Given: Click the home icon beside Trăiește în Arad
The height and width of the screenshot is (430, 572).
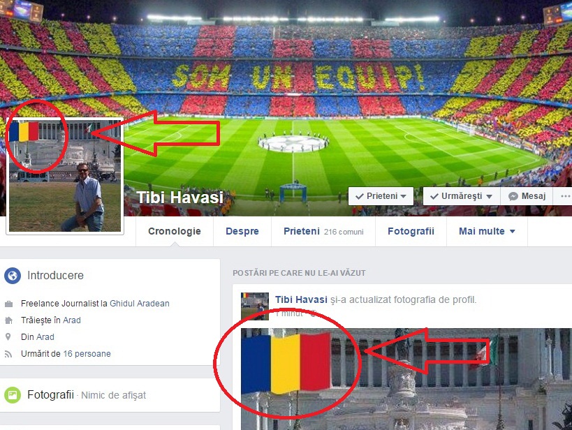Looking at the screenshot, I should coord(9,320).
